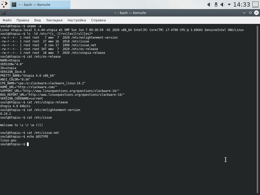
Task: Open the application launcher icon
Action: tap(5, 5)
